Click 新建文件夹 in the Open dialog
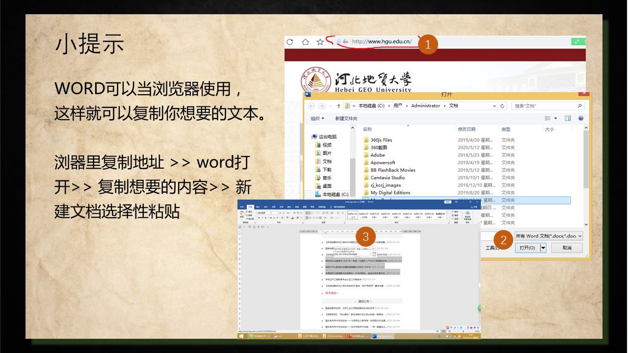 [346, 118]
